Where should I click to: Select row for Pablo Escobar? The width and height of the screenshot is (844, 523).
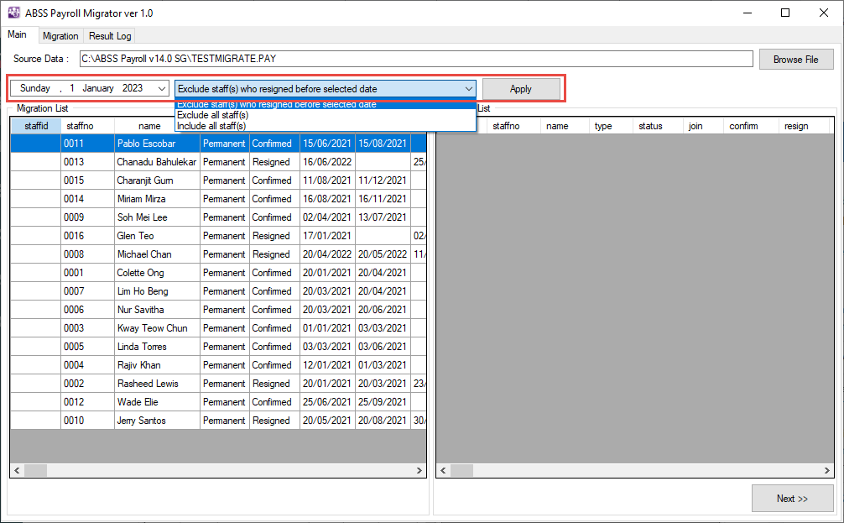[x=218, y=144]
